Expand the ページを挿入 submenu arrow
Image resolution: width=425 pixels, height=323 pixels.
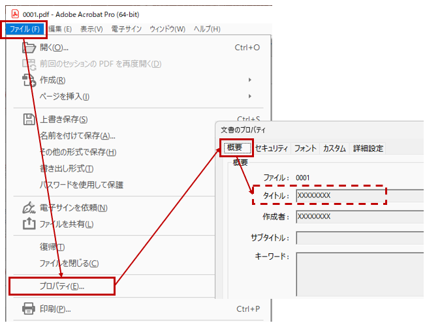[250, 97]
